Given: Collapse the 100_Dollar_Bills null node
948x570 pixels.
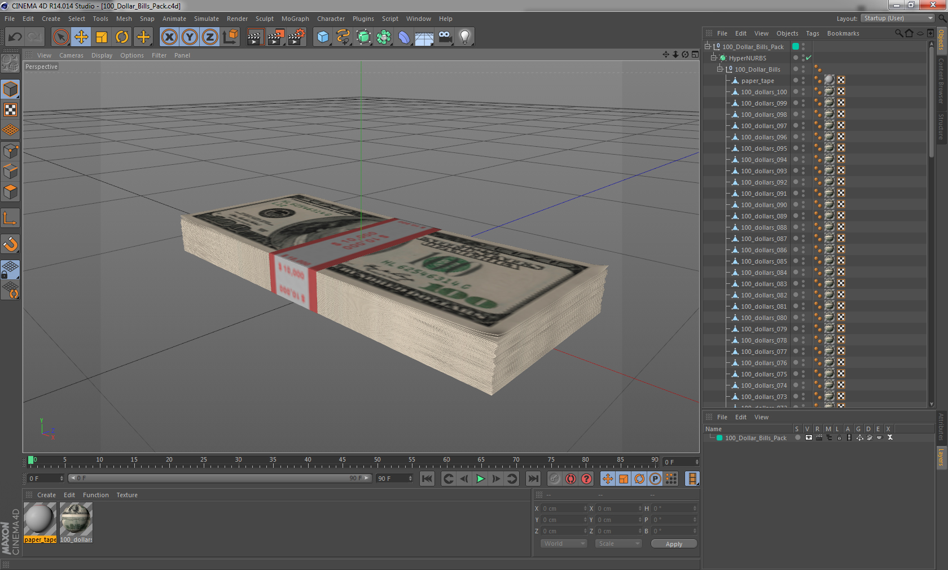Looking at the screenshot, I should (719, 69).
